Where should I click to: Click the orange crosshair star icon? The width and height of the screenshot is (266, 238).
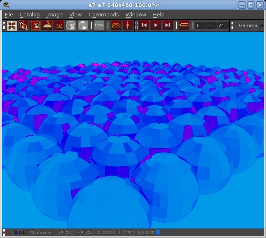(128, 25)
